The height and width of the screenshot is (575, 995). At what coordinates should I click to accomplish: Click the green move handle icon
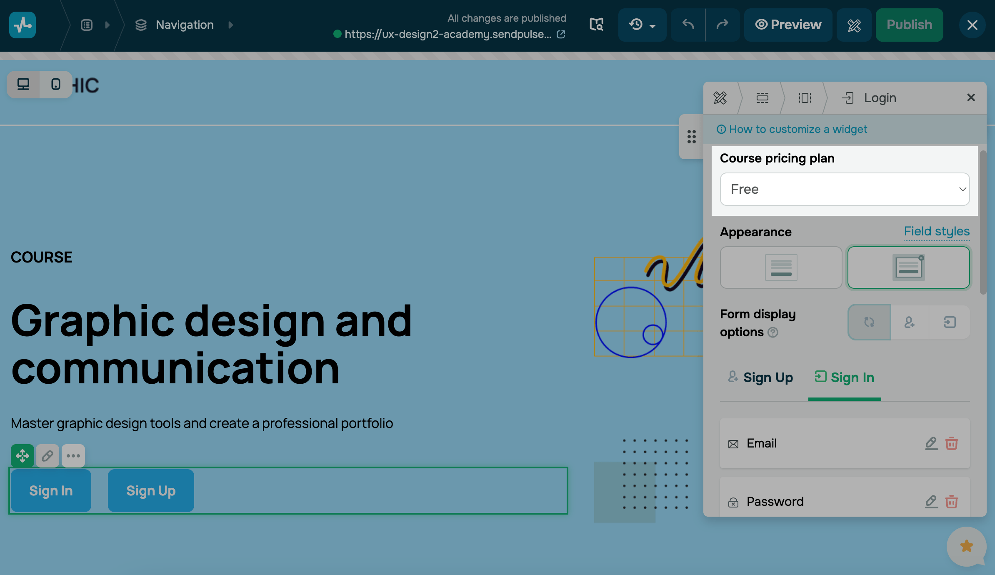(x=22, y=455)
